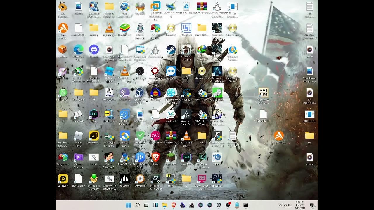Viewport: 374px width, 210px height.
Task: Launch the FxSound shortcut
Action: [x=124, y=181]
